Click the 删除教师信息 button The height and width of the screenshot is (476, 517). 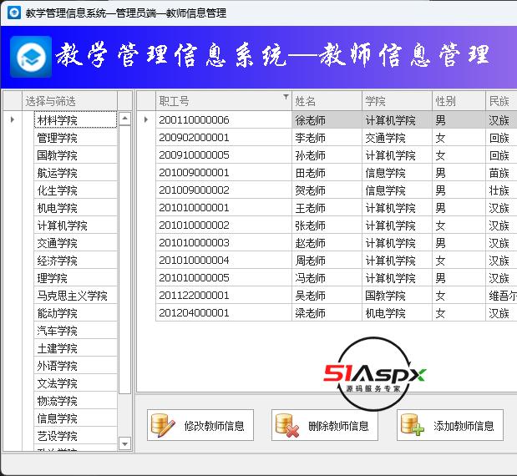coord(324,425)
